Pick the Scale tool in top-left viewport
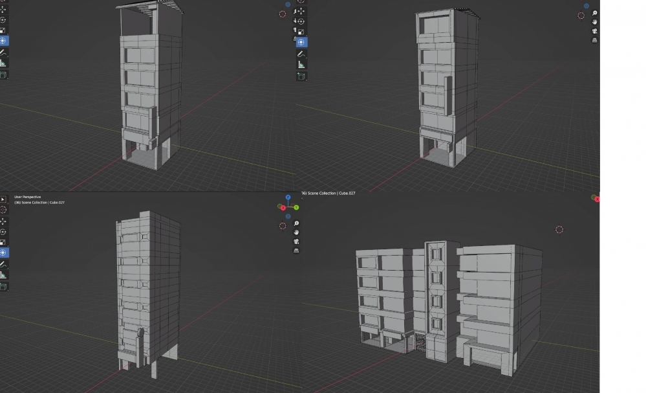Screen dimensions: 646x393 pyautogui.click(x=3, y=30)
